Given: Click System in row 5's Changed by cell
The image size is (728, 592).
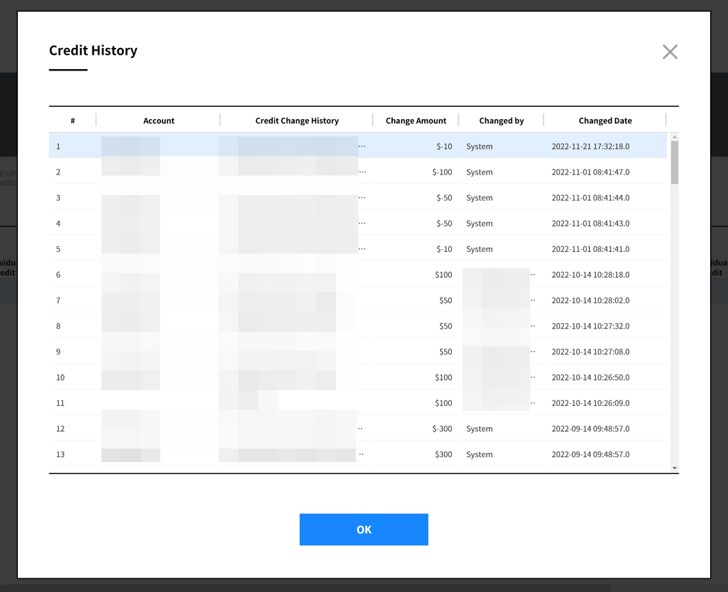Looking at the screenshot, I should point(479,249).
